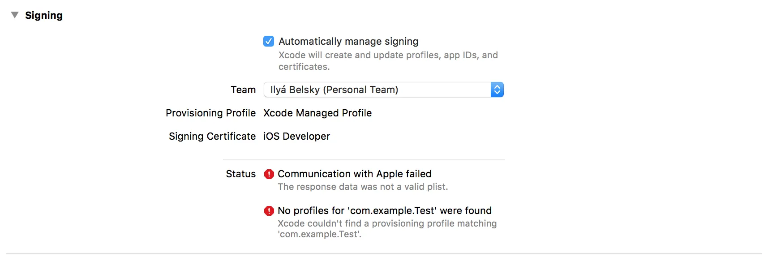
Task: Collapse the Signing section disclosure triangle
Action: pos(15,15)
